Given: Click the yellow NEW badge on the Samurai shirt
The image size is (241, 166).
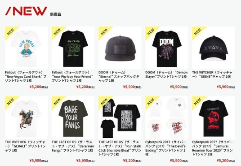Looking at the screenshot, I should pyautogui.click(x=197, y=101).
